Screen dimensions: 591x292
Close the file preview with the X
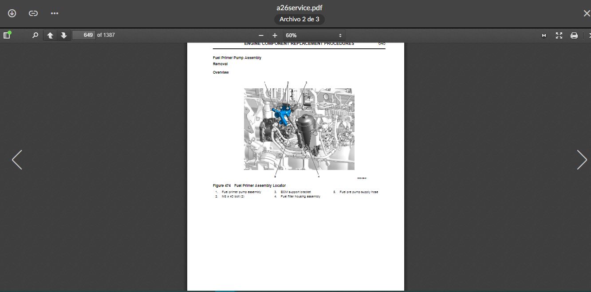click(x=587, y=14)
